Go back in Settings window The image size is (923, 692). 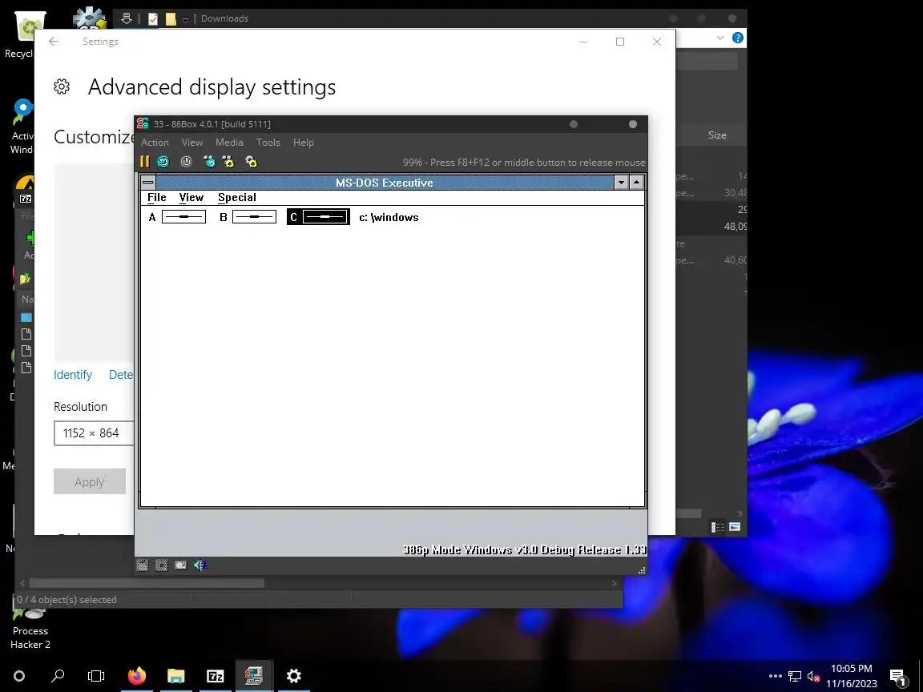click(x=54, y=41)
